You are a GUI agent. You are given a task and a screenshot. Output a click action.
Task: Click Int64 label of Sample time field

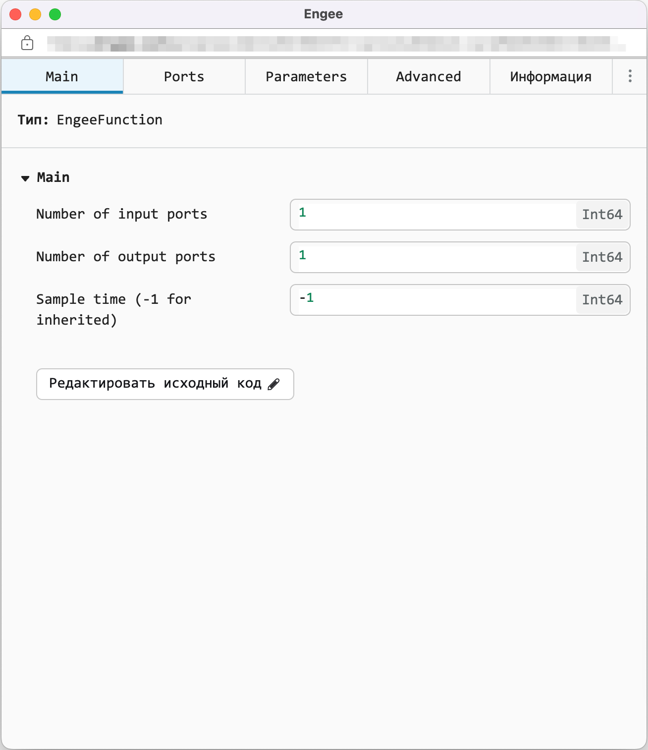(602, 300)
